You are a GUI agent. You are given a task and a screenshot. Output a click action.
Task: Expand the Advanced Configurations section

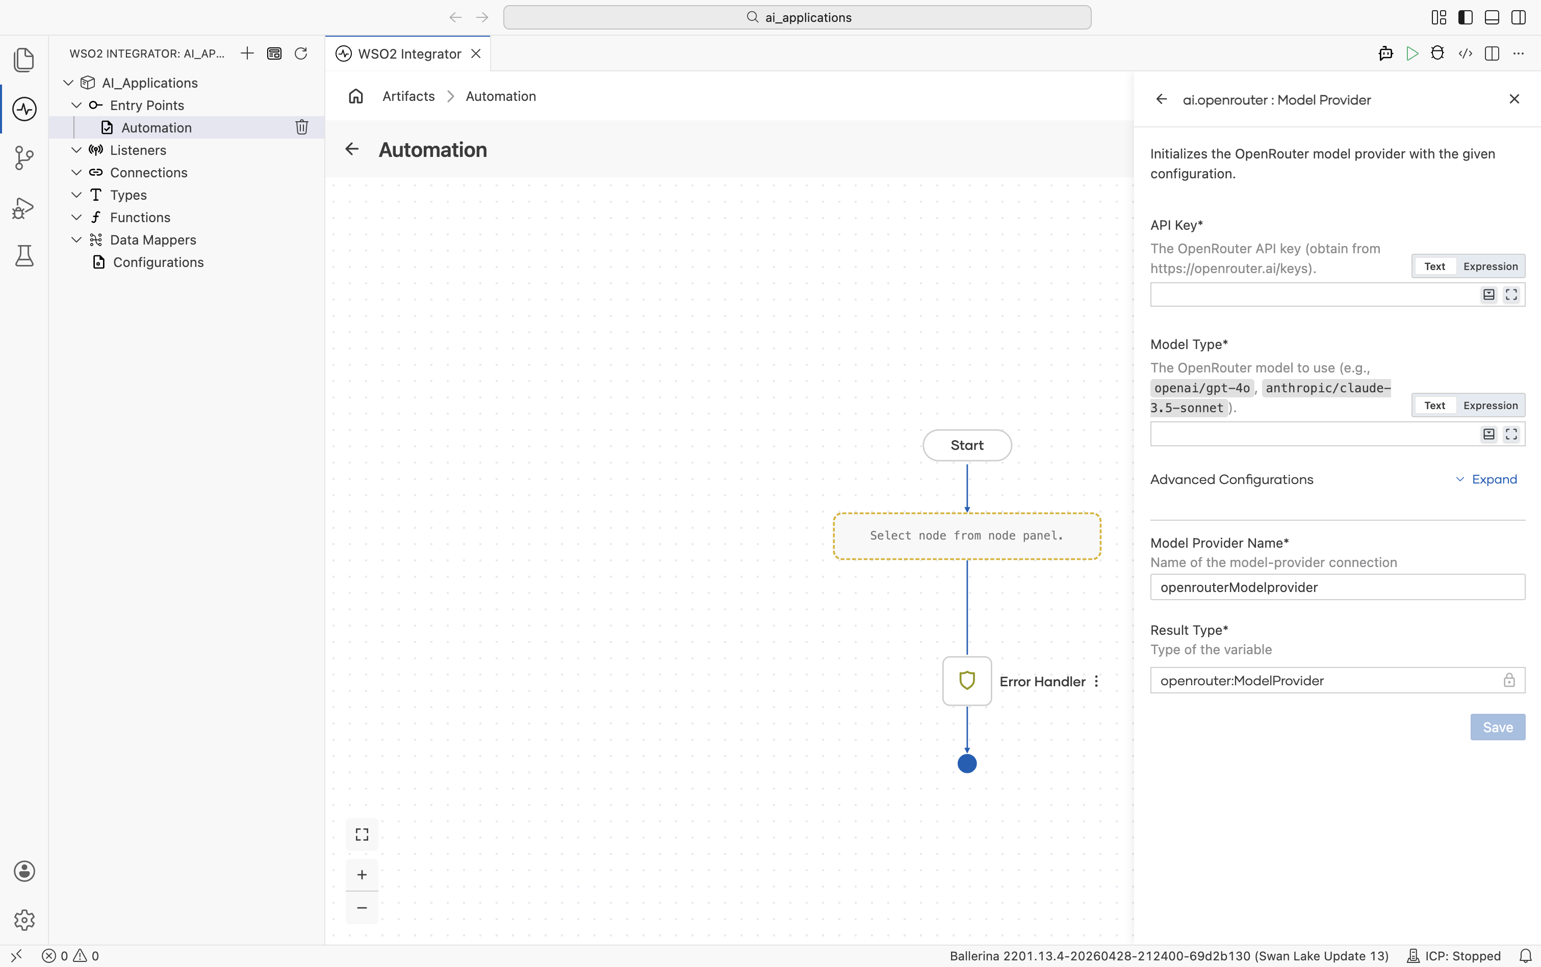tap(1486, 479)
